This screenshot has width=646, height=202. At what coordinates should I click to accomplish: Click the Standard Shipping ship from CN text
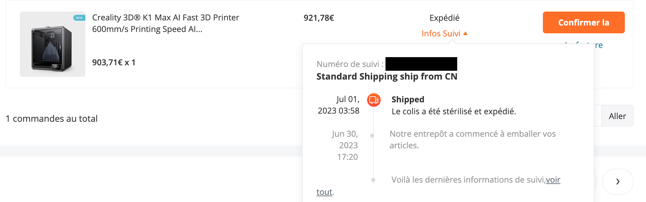coord(387,77)
